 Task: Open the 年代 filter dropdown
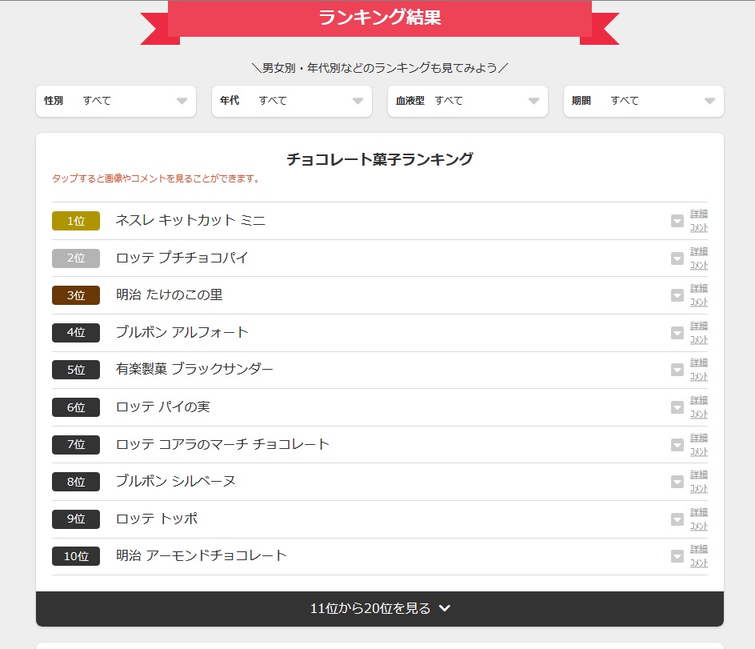[292, 101]
